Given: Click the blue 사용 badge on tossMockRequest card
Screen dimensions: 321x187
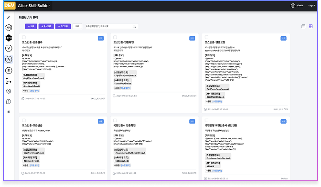Looking at the screenshot, I should click(283, 38).
